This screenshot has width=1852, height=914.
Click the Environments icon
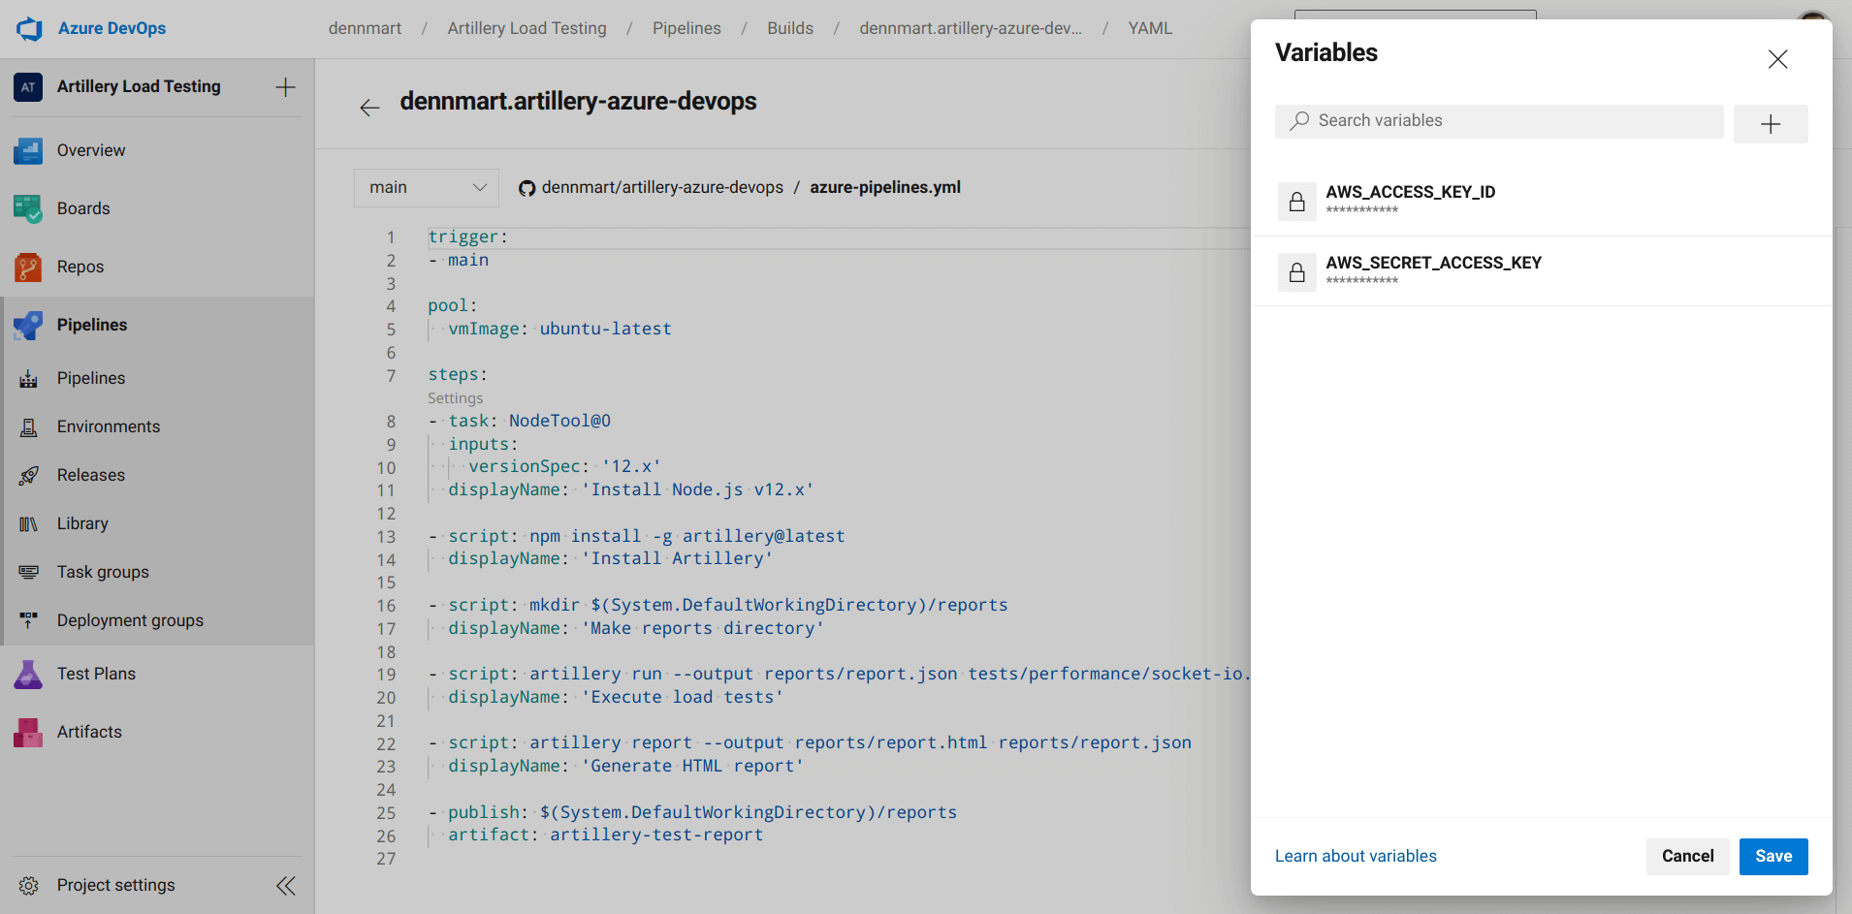[28, 426]
